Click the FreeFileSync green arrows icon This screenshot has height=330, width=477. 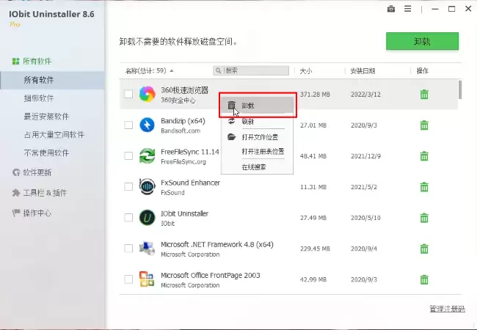[x=148, y=156]
